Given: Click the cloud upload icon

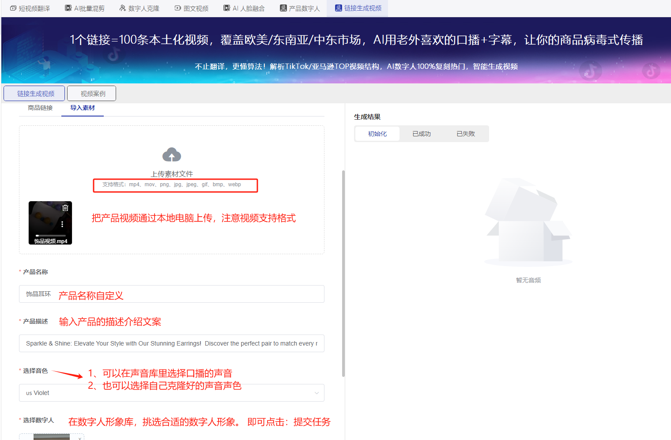Looking at the screenshot, I should [x=172, y=155].
